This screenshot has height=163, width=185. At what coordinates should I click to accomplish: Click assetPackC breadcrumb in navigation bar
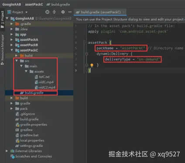[34, 4]
